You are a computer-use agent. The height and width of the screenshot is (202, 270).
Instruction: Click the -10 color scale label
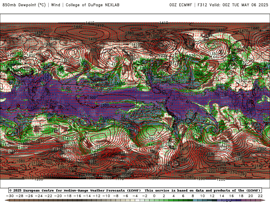(x=106, y=196)
